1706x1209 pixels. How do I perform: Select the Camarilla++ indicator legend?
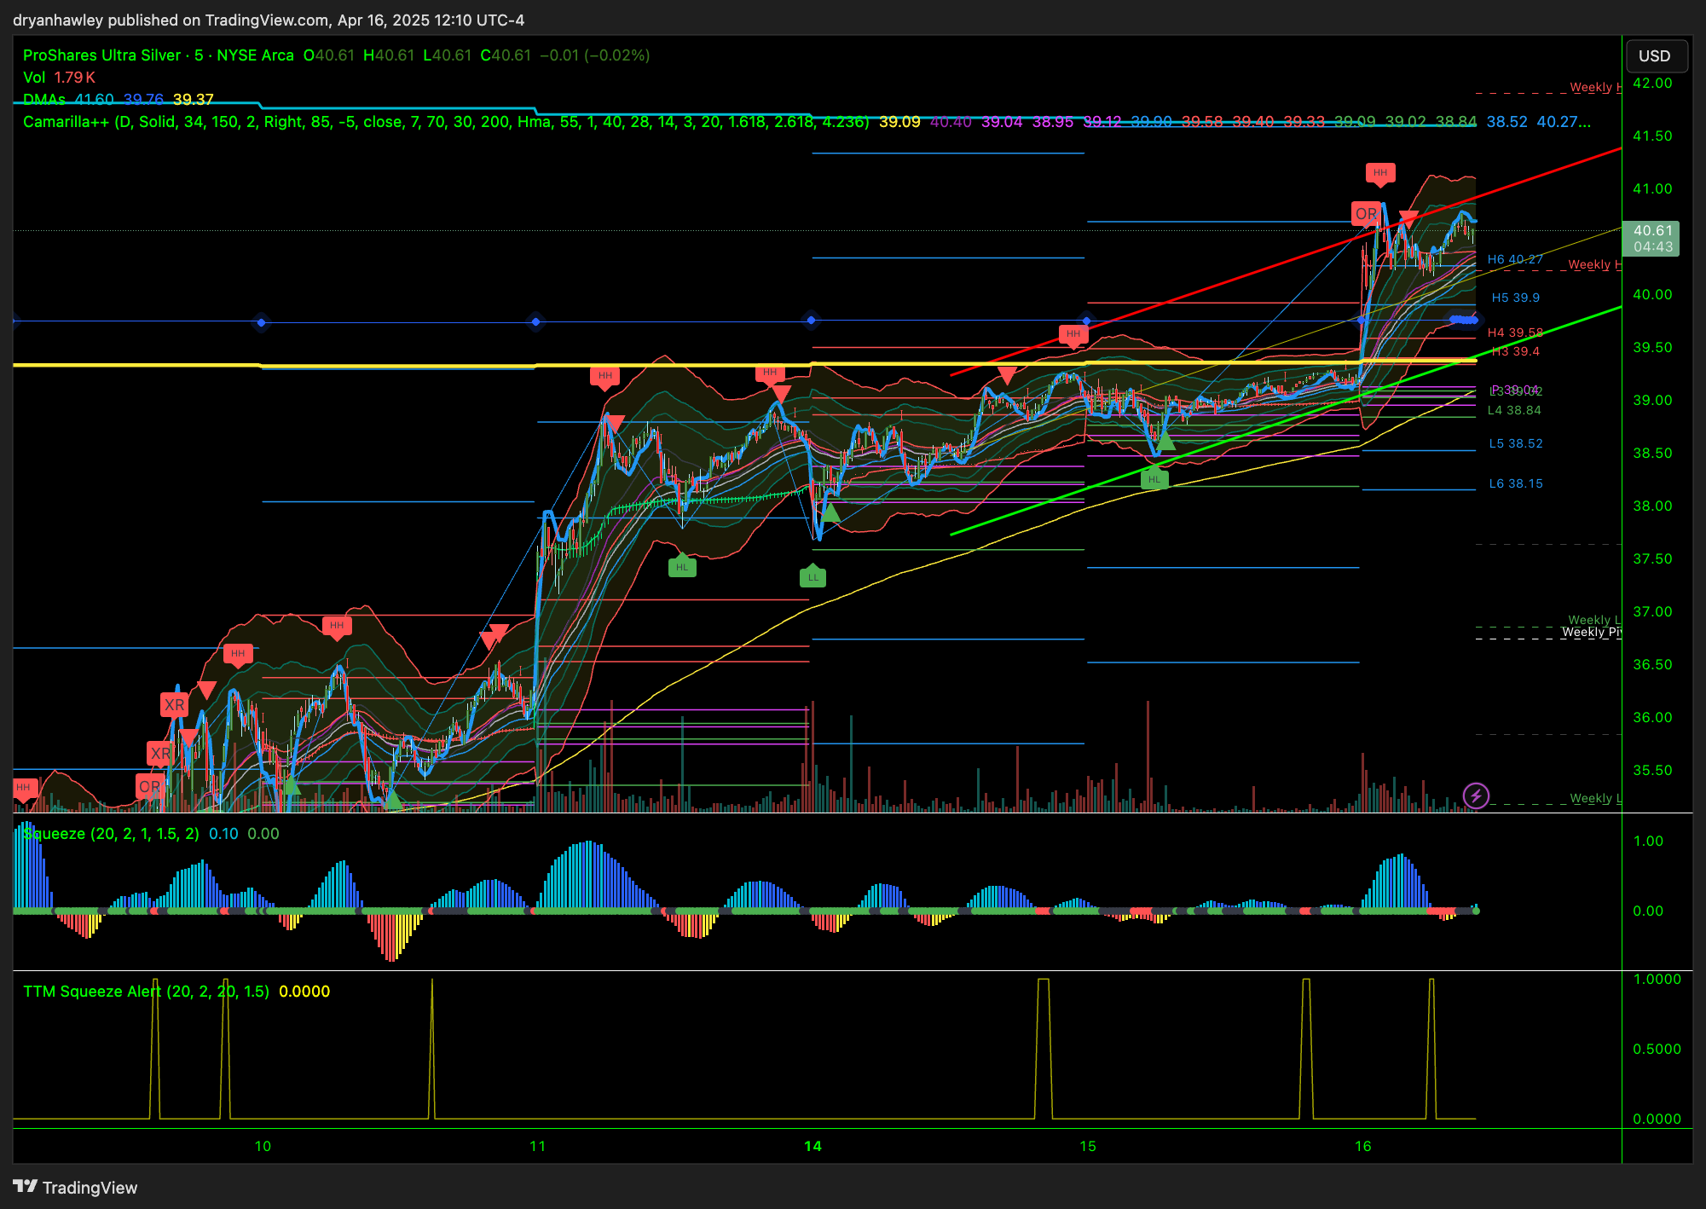[x=446, y=122]
